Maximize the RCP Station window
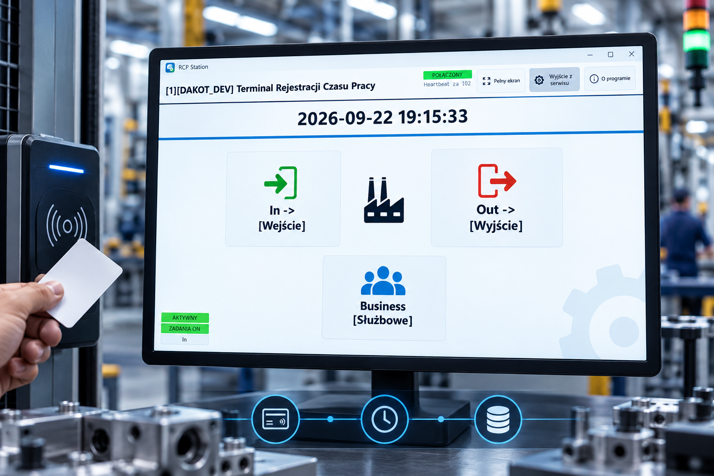 [610, 54]
